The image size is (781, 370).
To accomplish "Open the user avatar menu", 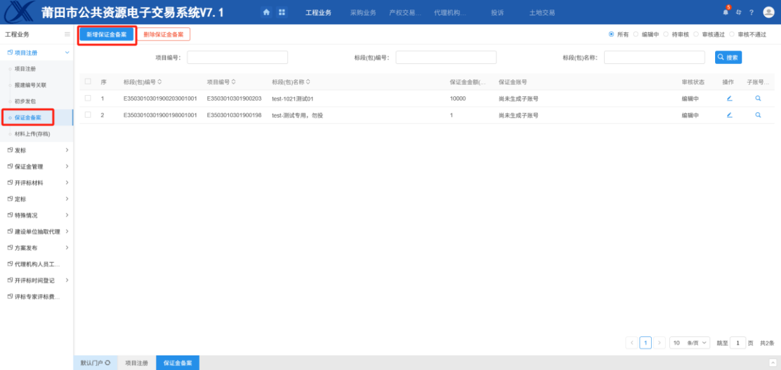I will (x=769, y=12).
